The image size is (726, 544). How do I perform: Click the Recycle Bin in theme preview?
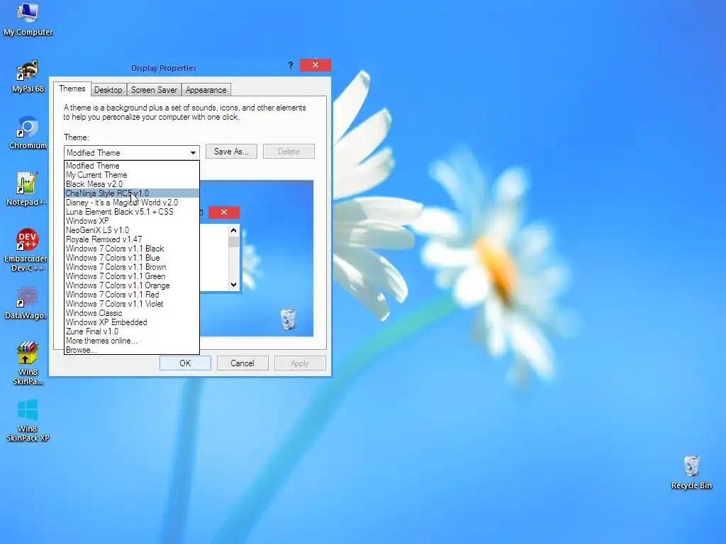point(288,319)
